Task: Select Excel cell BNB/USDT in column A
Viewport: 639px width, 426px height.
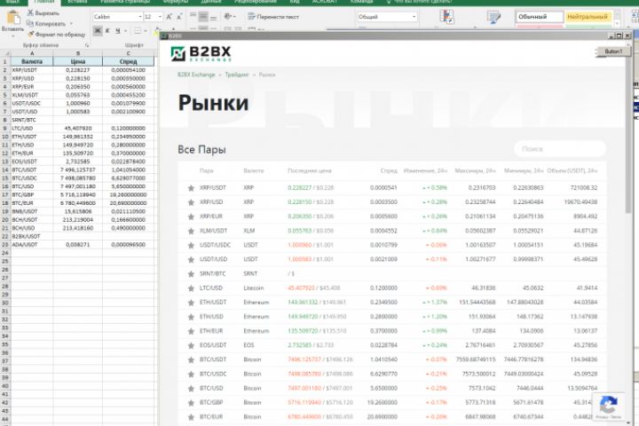Action: [32, 211]
